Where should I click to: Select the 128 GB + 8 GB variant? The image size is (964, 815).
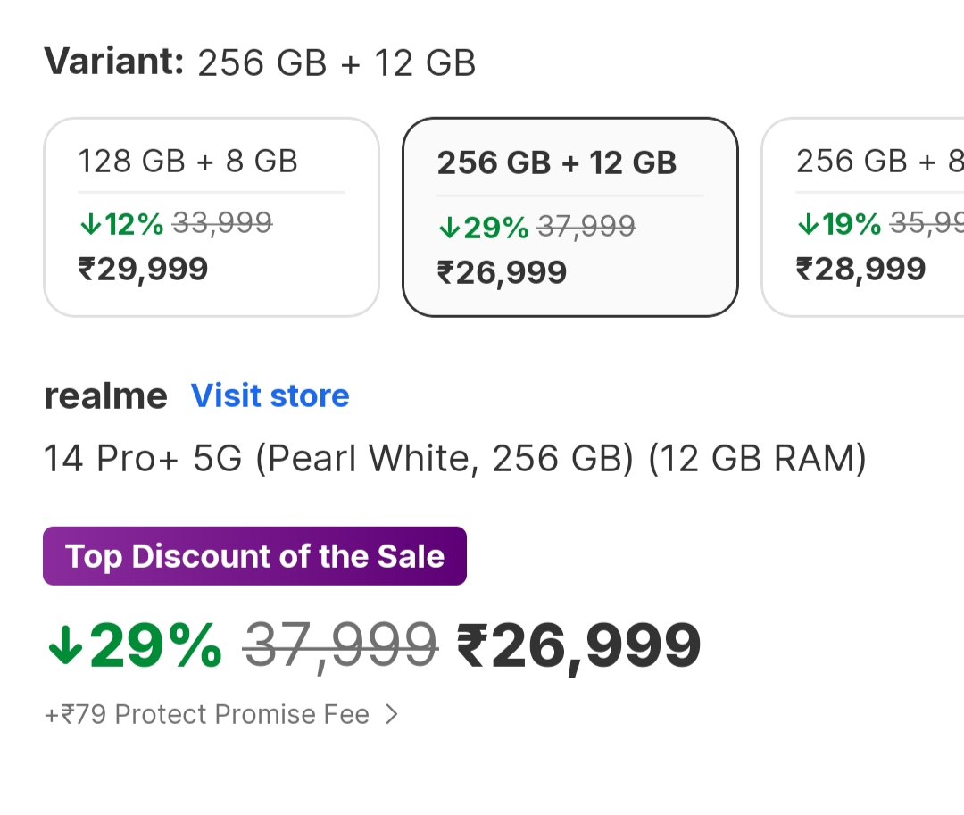coord(211,217)
